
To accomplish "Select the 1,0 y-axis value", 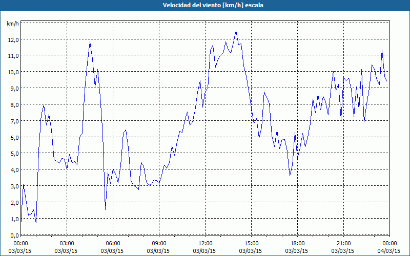I will (14, 219).
